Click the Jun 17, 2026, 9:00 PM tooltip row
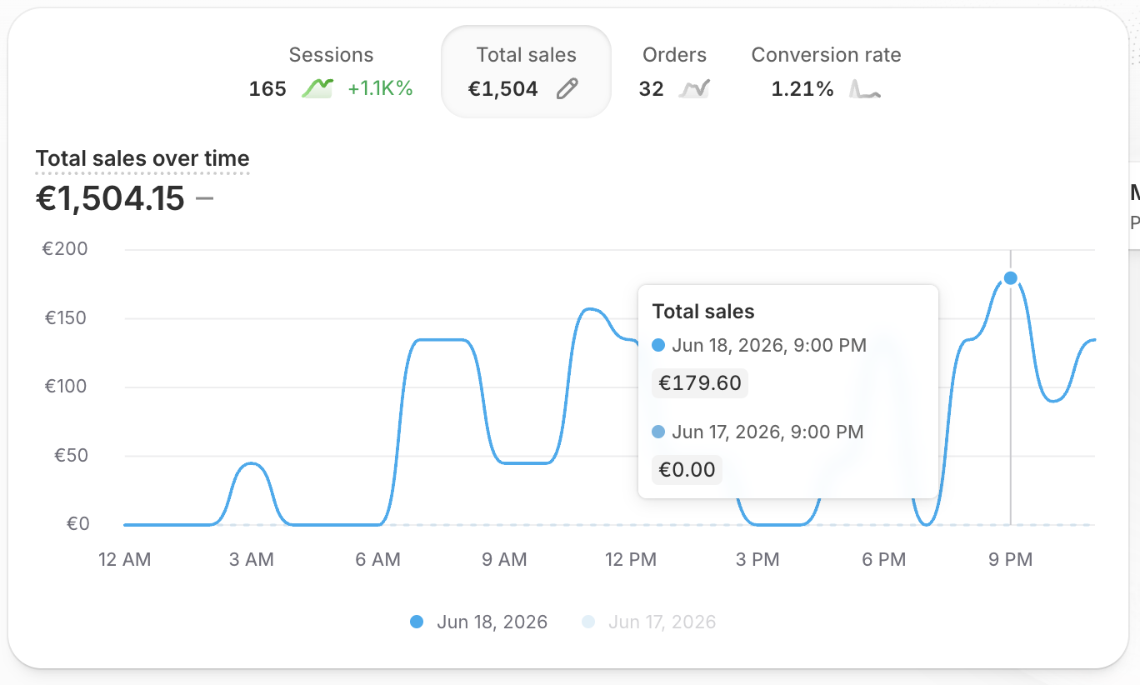1140x685 pixels. tap(757, 432)
